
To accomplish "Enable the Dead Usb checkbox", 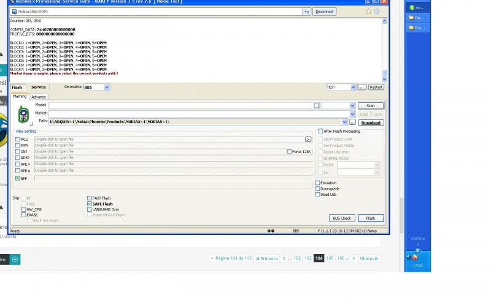I will (x=317, y=194).
